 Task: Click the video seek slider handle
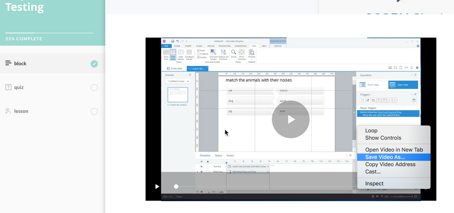pyautogui.click(x=176, y=187)
